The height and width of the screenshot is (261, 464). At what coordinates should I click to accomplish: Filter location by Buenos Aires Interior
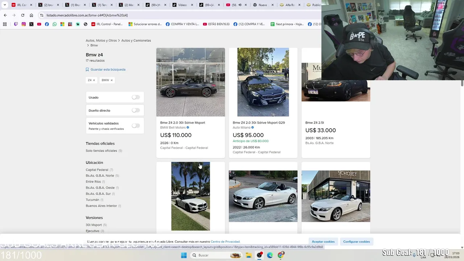[x=101, y=206]
